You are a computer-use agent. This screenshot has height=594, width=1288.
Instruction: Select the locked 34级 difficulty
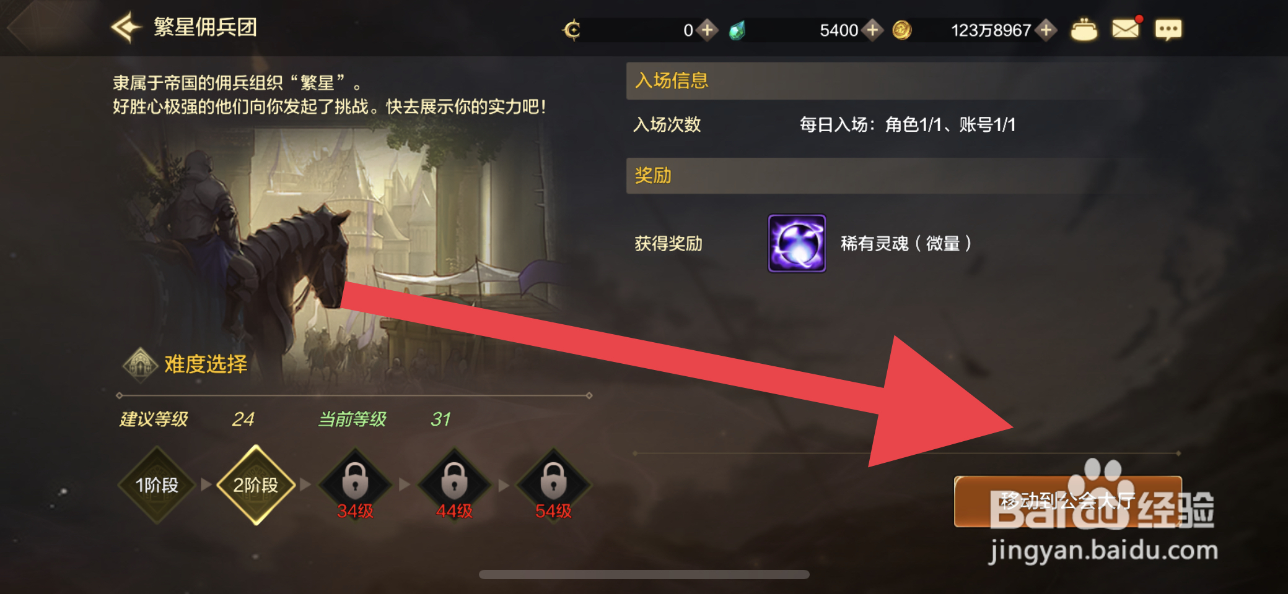(355, 485)
